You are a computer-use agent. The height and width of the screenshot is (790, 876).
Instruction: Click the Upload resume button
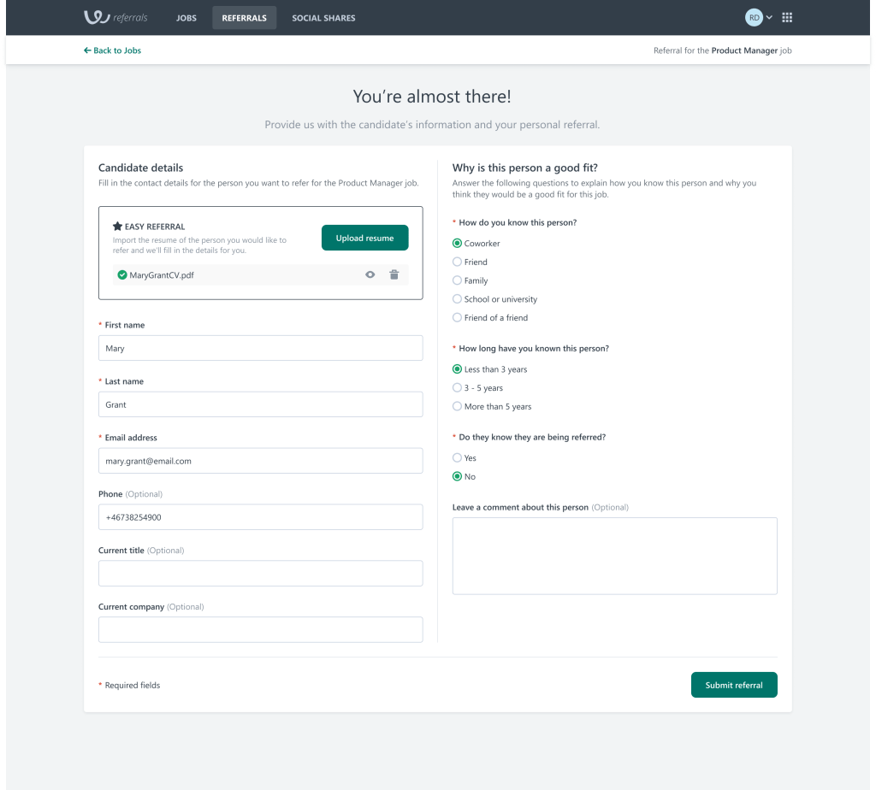click(x=364, y=239)
